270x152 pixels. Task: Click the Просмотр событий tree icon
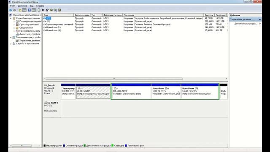pyautogui.click(x=17, y=24)
